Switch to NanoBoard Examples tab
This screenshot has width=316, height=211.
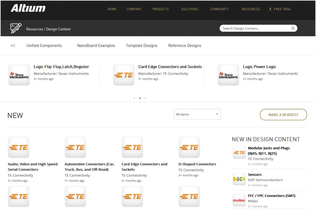(96, 46)
